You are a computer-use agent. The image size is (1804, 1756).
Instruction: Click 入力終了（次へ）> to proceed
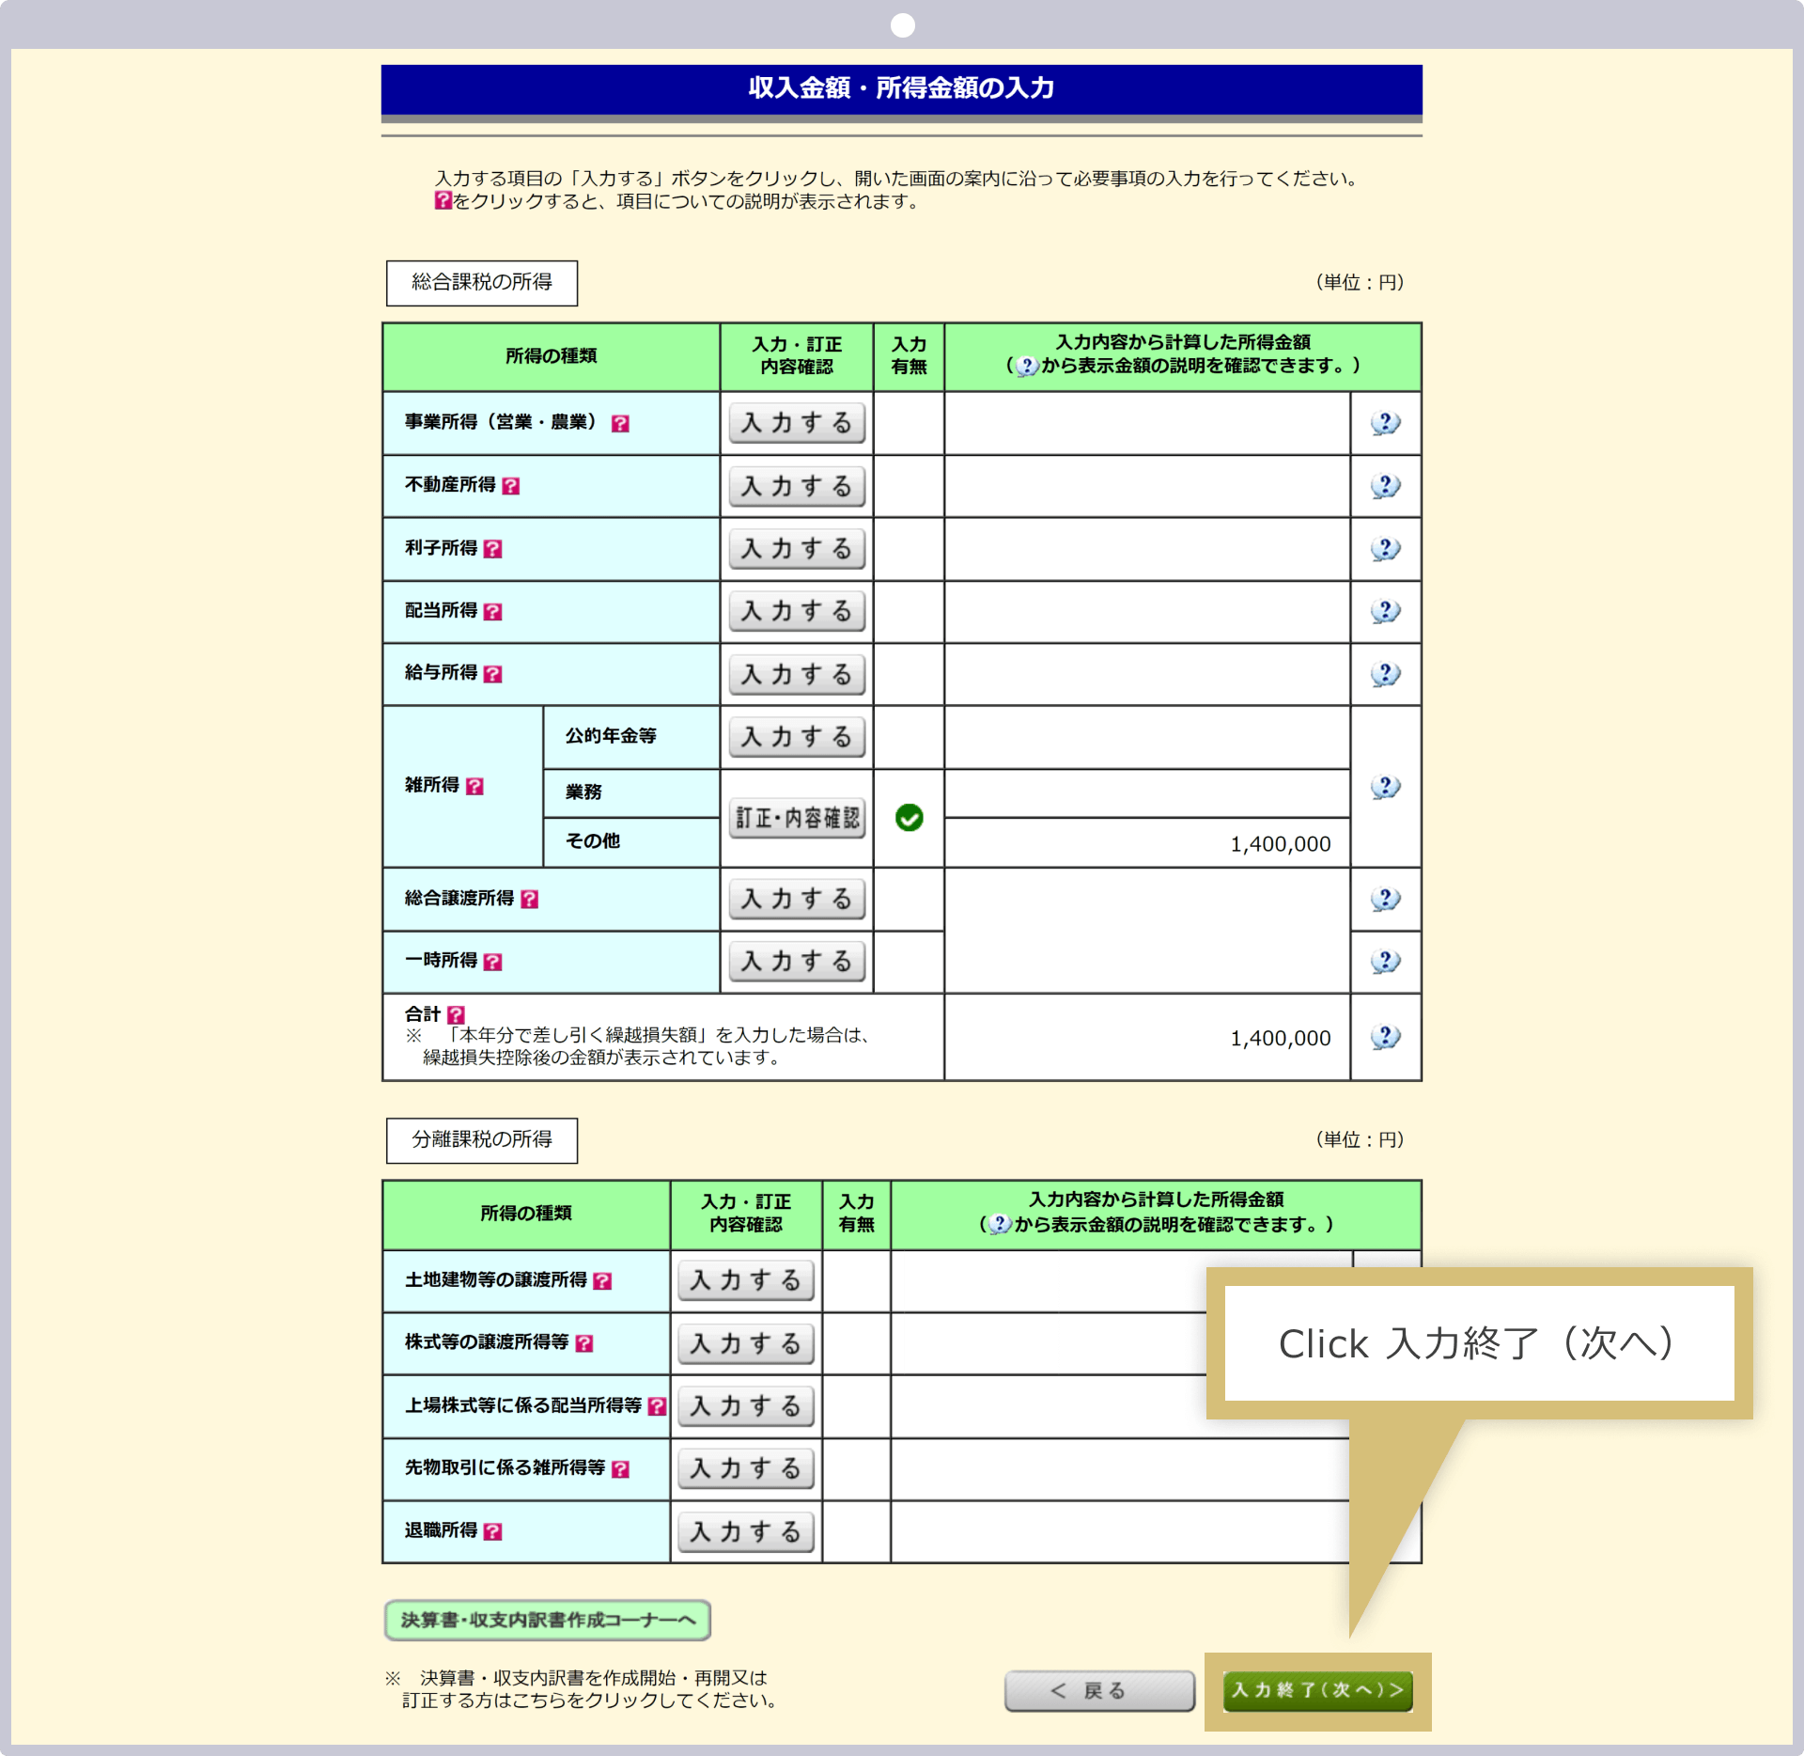(1317, 1691)
